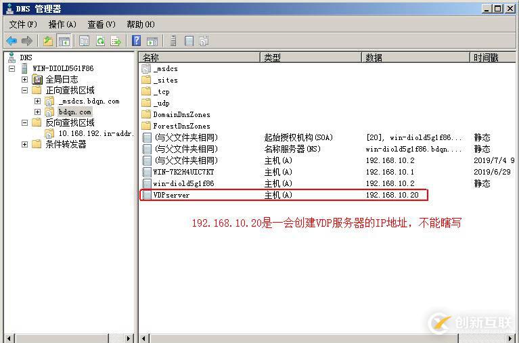Select the VDPserver record name

(171, 195)
